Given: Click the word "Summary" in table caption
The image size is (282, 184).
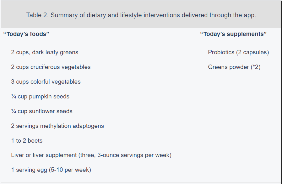Looking at the screenshot, I should coord(62,15).
